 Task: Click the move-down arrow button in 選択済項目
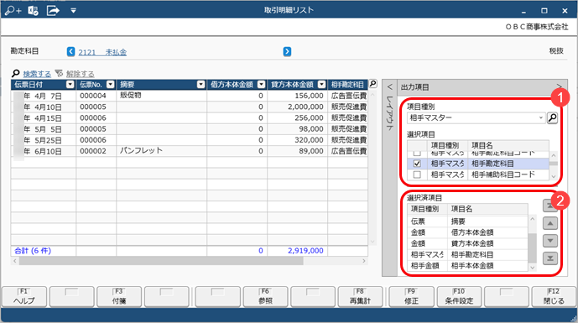tap(550, 241)
